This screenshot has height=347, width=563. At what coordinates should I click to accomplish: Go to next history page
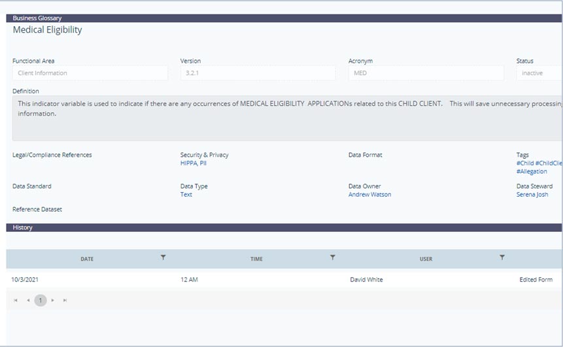click(53, 301)
